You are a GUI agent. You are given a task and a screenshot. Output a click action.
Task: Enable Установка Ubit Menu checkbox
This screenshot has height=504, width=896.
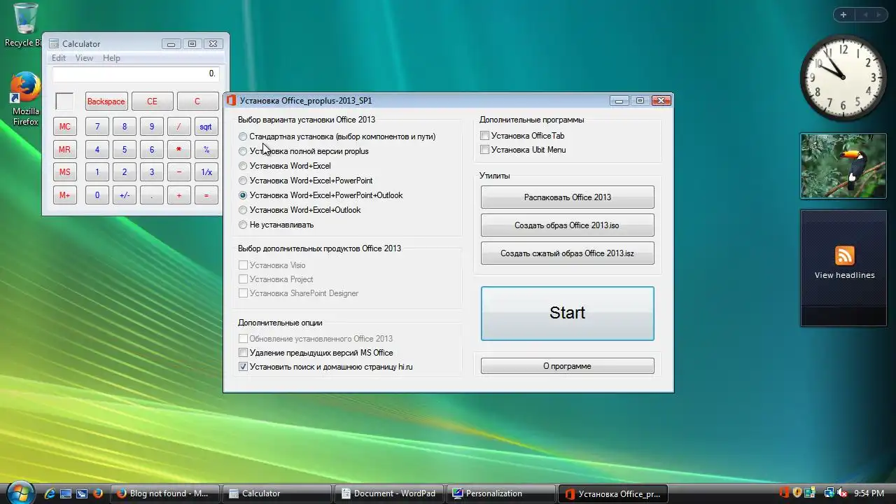tap(484, 150)
